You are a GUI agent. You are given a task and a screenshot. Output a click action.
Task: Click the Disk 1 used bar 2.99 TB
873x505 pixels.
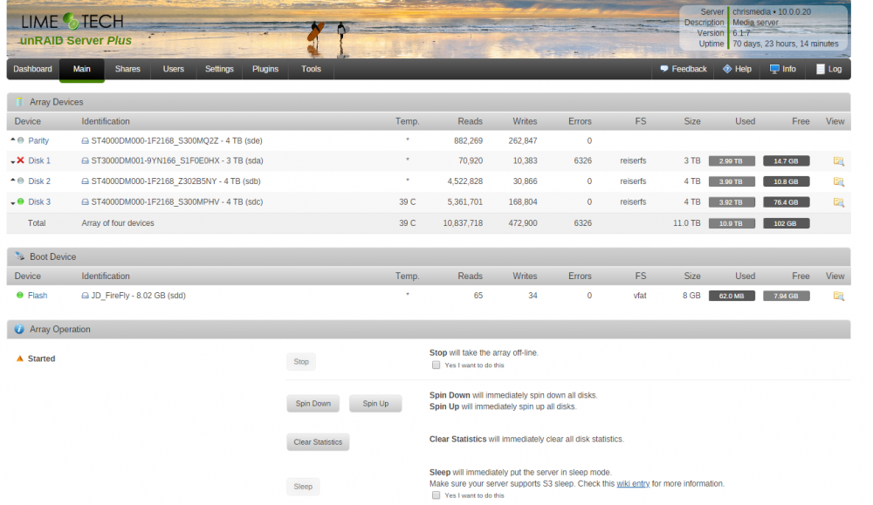732,161
